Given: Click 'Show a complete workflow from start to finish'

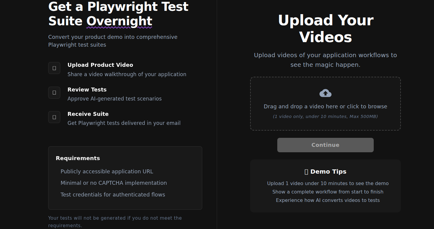Looking at the screenshot, I should click(x=328, y=192).
